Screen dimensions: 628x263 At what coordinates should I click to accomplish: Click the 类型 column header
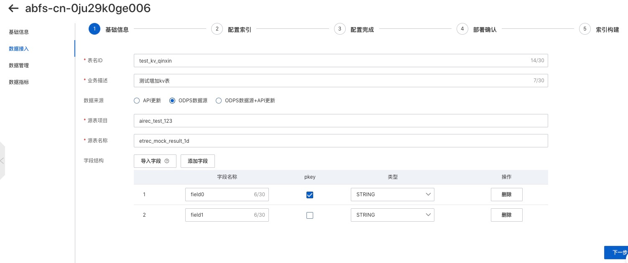(x=393, y=177)
